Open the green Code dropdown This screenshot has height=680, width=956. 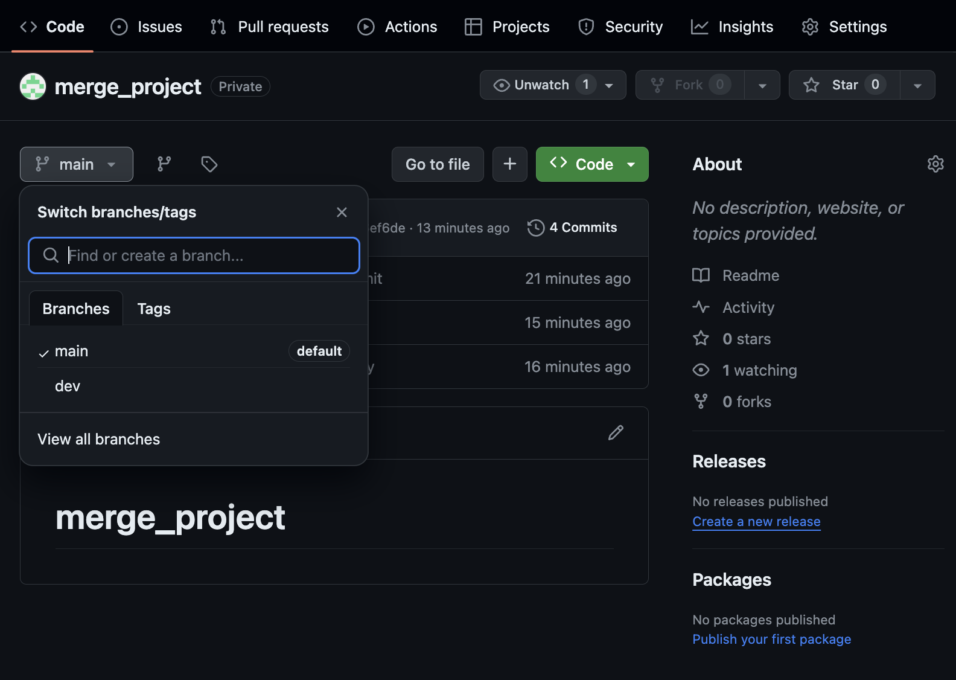pyautogui.click(x=592, y=164)
